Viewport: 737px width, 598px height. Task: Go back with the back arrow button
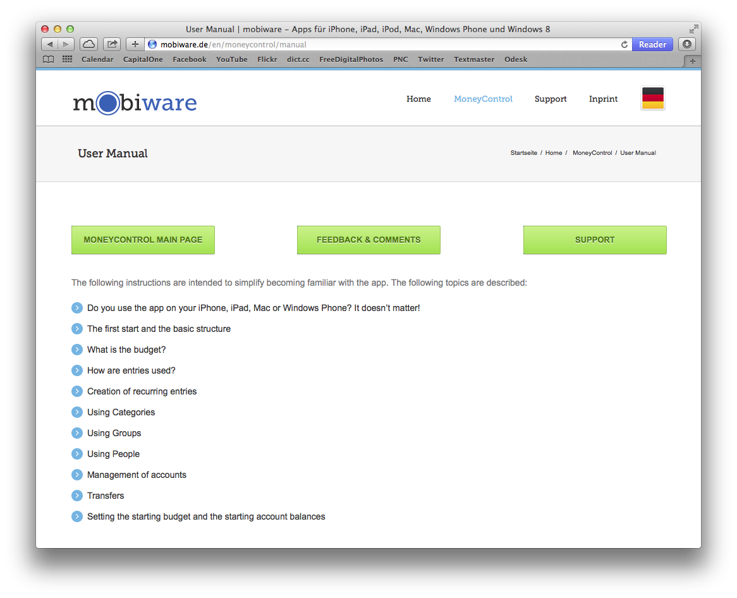pyautogui.click(x=50, y=44)
